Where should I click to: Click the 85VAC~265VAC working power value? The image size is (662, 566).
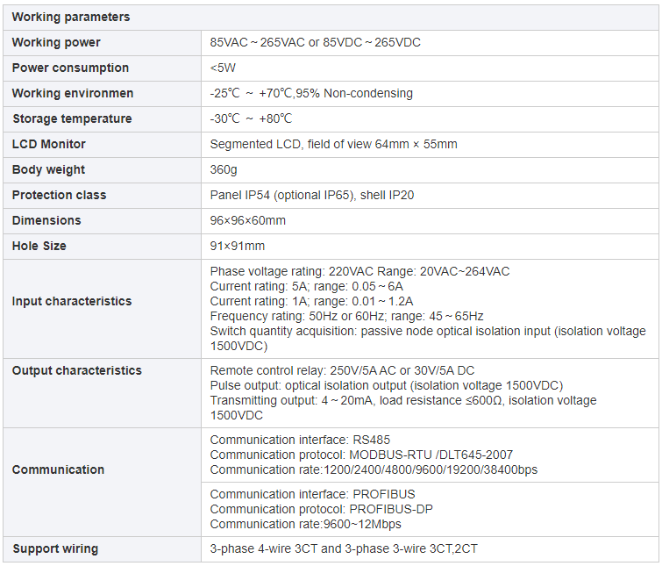click(x=315, y=43)
